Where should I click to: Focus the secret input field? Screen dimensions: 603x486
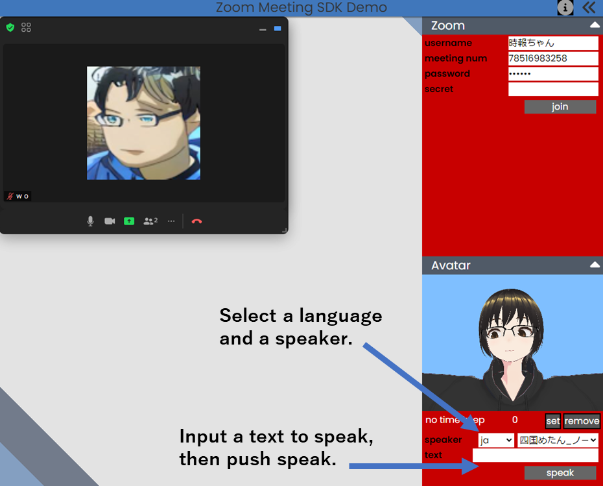tap(553, 90)
